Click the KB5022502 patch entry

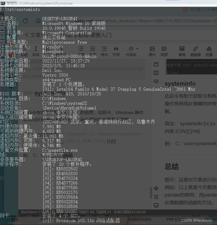pos(67,169)
